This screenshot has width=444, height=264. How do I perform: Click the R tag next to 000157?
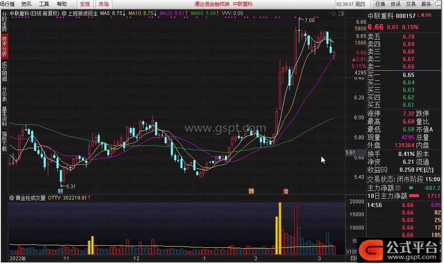423,15
